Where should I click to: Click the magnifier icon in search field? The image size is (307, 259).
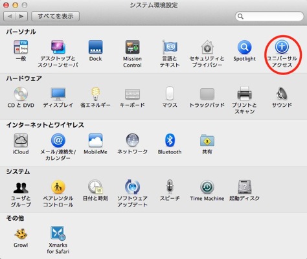pos(240,16)
